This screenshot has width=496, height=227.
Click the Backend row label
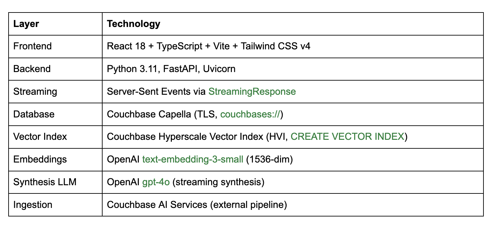pyautogui.click(x=32, y=69)
